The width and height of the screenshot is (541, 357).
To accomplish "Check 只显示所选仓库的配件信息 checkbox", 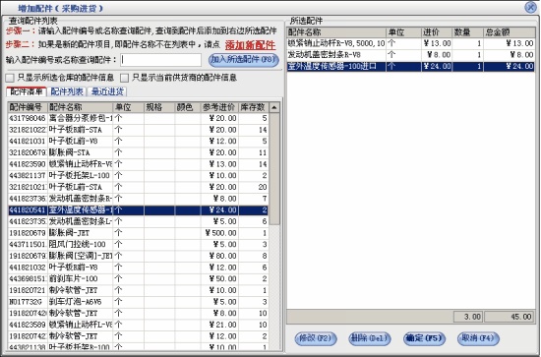I will pos(10,78).
